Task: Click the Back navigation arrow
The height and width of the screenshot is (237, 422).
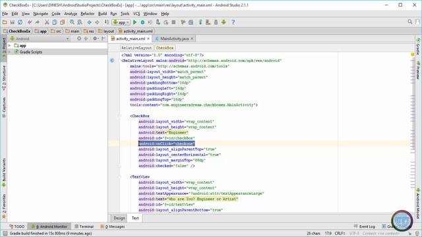Action: click(x=90, y=22)
